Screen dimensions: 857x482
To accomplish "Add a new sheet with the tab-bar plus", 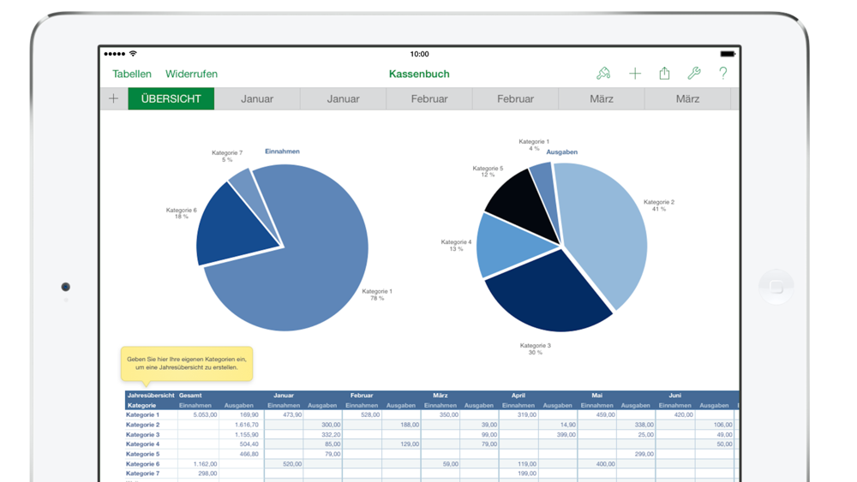I will [x=113, y=98].
